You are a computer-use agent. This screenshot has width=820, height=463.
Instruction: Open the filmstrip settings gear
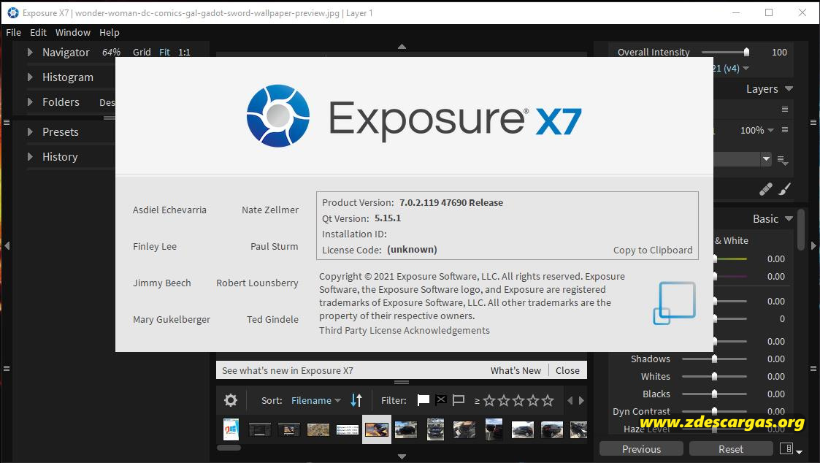pos(231,400)
